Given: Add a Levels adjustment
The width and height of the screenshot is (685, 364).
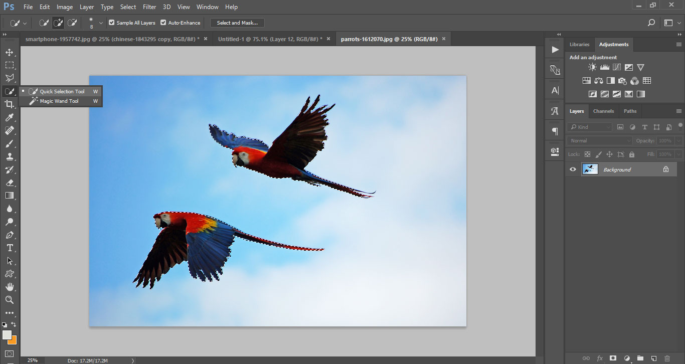Looking at the screenshot, I should click(x=605, y=67).
